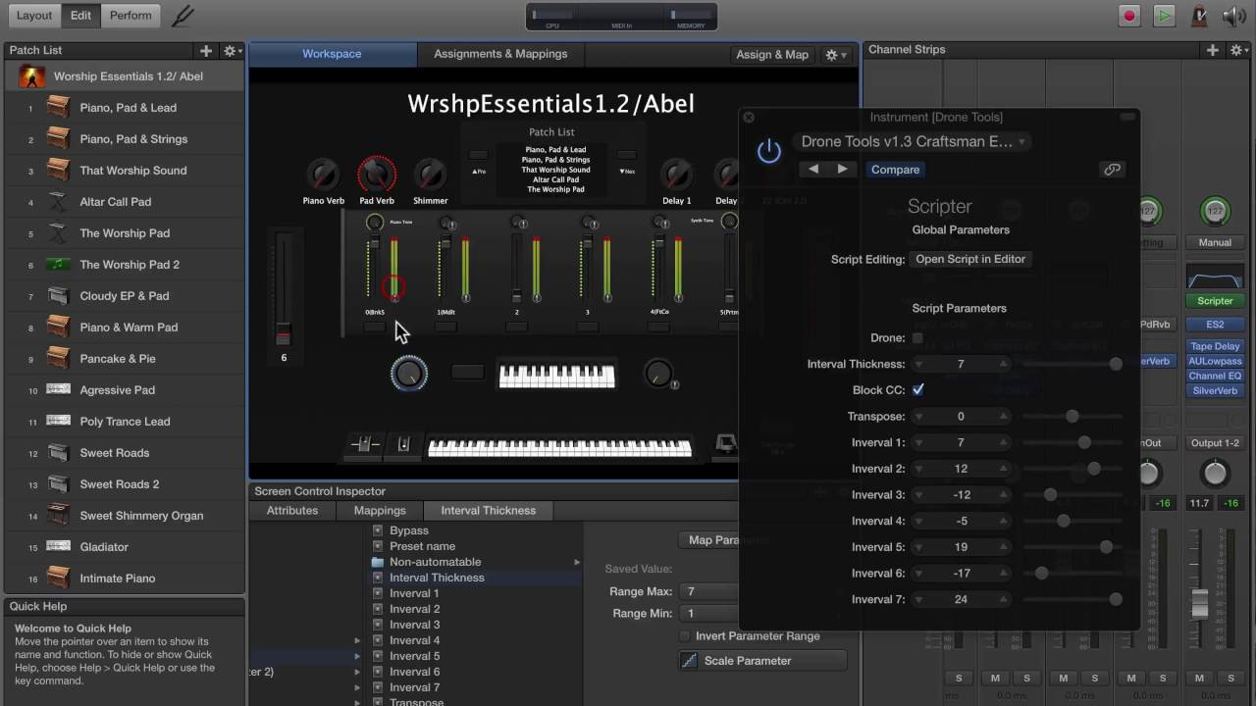Open the ES2 instrument slot
1256x706 pixels.
point(1214,324)
